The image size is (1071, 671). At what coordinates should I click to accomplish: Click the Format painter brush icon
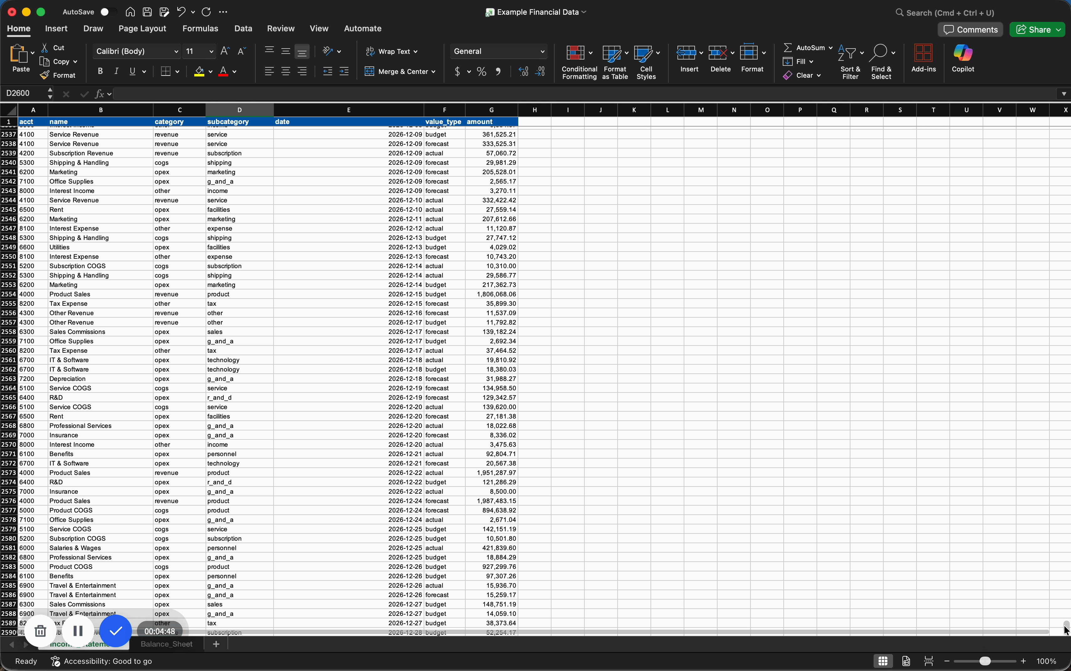tap(44, 75)
